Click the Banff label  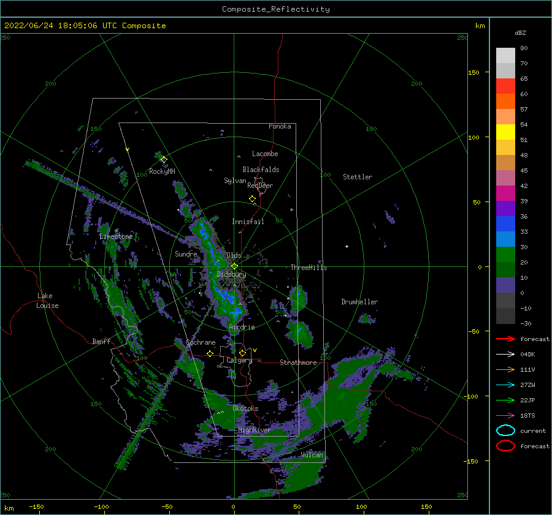[x=101, y=341]
